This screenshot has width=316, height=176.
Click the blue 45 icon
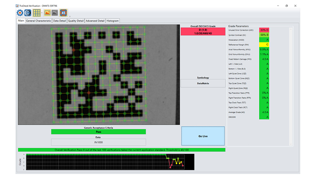[x=63, y=13]
